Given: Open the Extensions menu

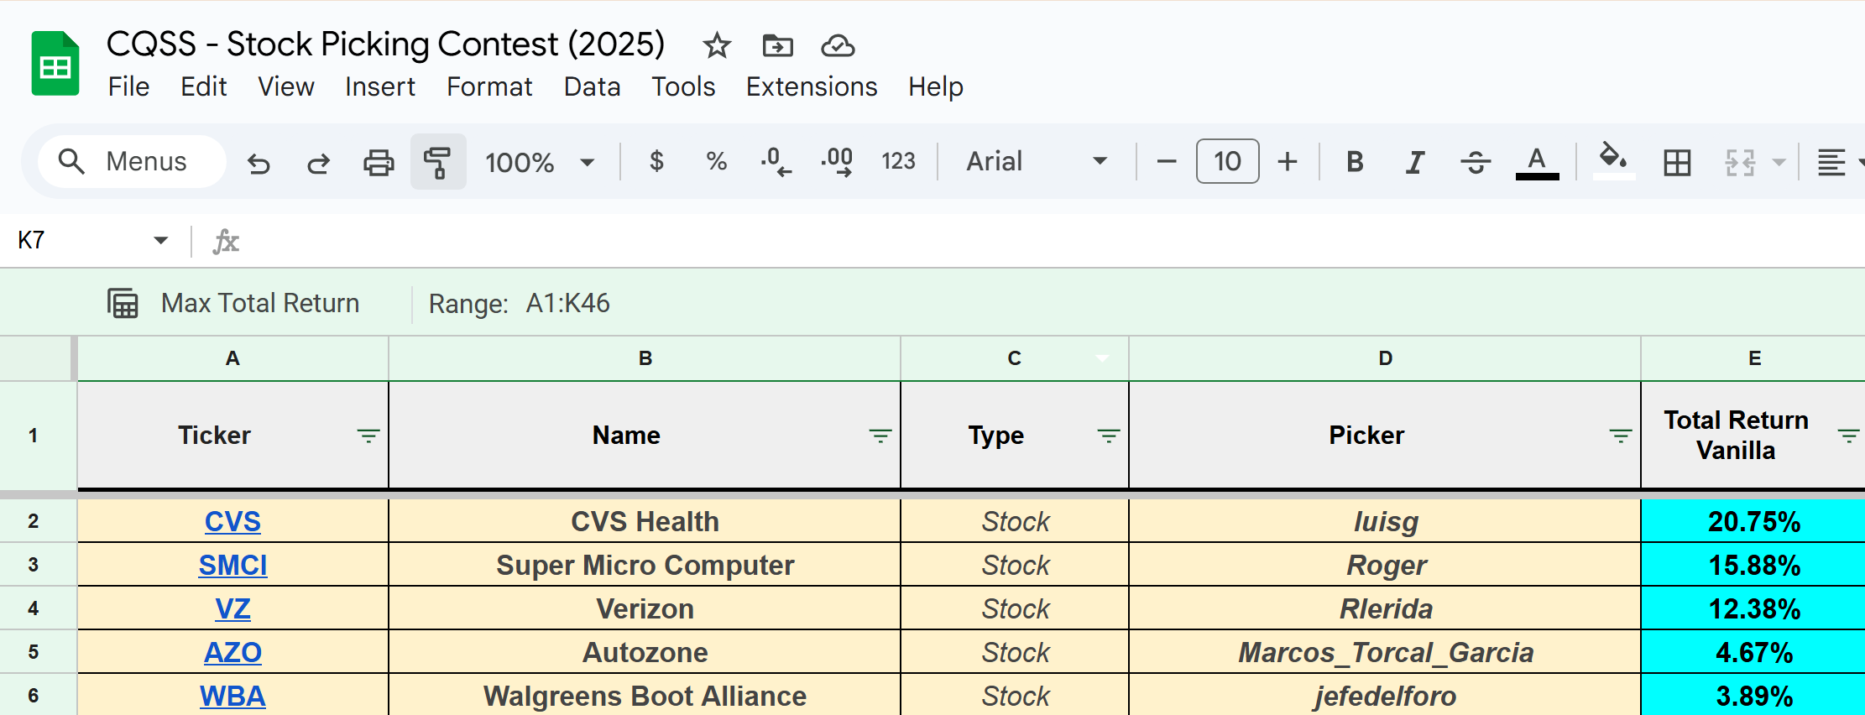Looking at the screenshot, I should 812,86.
